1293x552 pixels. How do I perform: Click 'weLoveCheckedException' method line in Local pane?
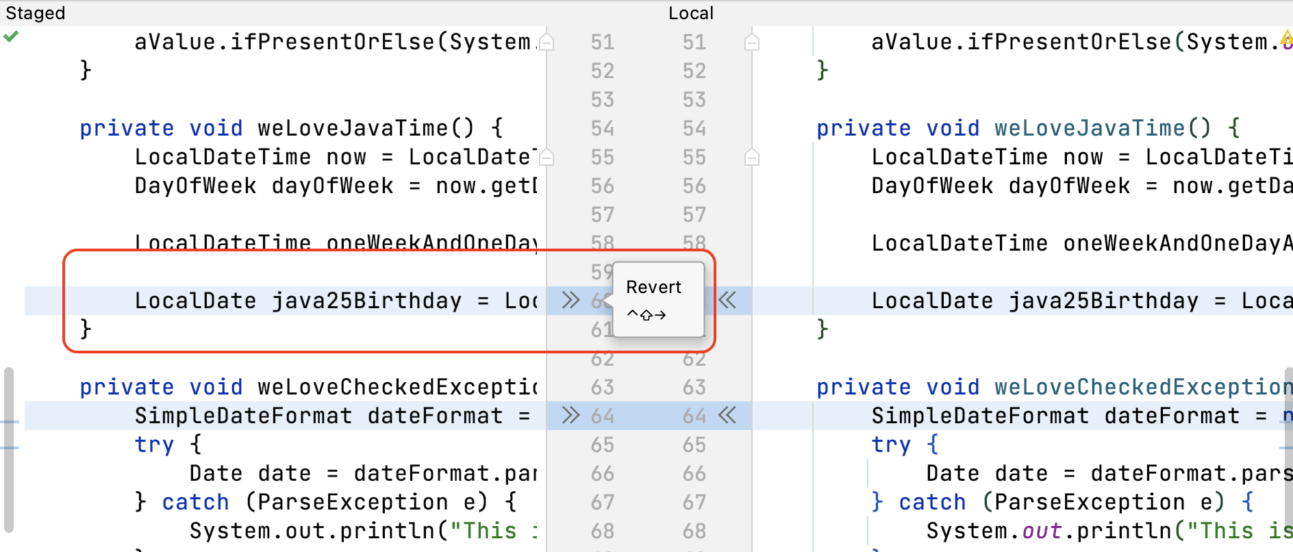(1055, 387)
